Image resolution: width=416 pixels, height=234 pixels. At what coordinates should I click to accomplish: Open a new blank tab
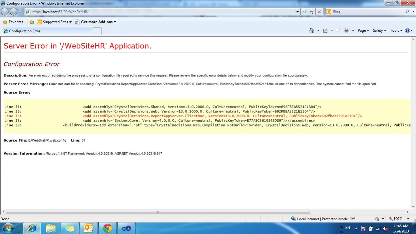pos(97,31)
